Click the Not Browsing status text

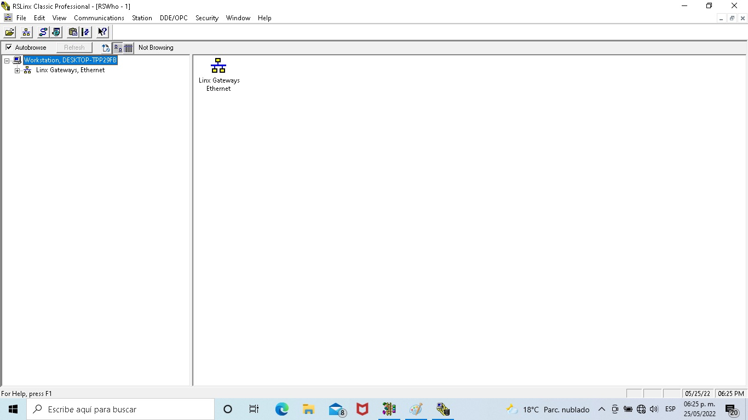click(156, 48)
